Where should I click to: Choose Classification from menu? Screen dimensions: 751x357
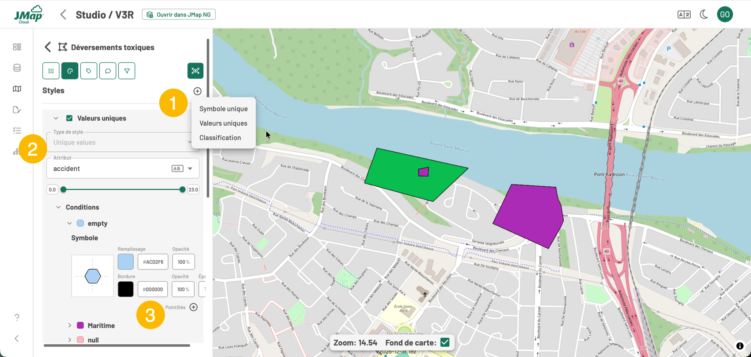pos(220,137)
